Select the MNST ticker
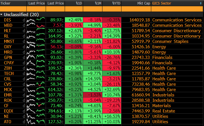Screen dimensions: 204x126 point(9,41)
